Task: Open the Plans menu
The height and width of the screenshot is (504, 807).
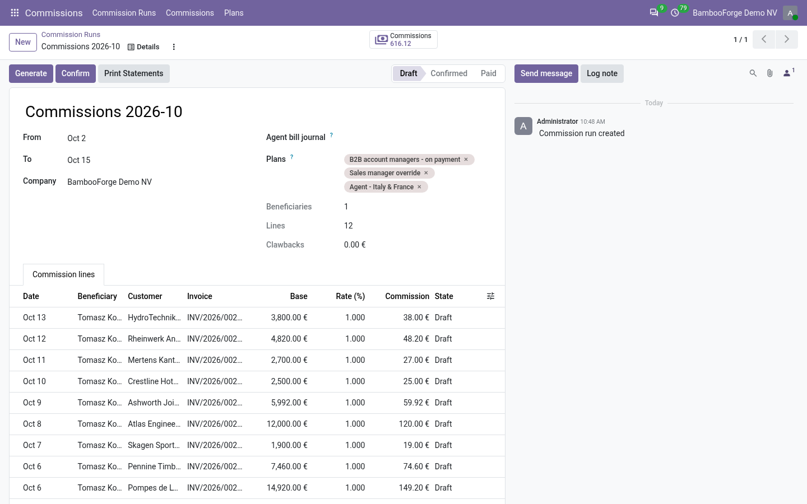Action: [234, 13]
